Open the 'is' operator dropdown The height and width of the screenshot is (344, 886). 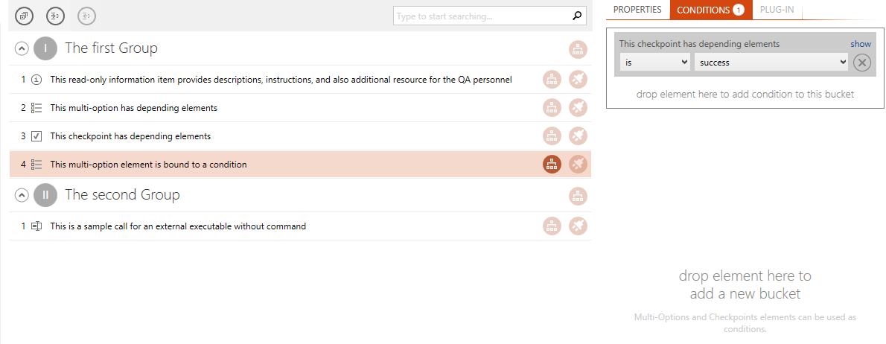pyautogui.click(x=655, y=62)
